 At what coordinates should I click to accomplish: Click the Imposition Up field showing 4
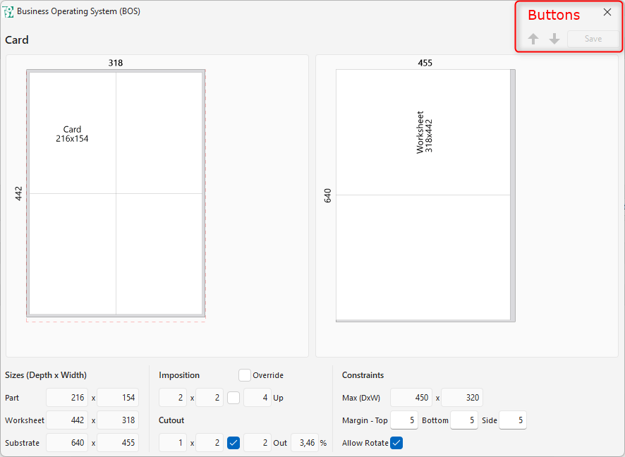click(x=257, y=398)
